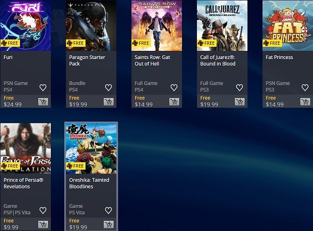Open Call of Juarez: Bound in Blood title

(x=218, y=60)
